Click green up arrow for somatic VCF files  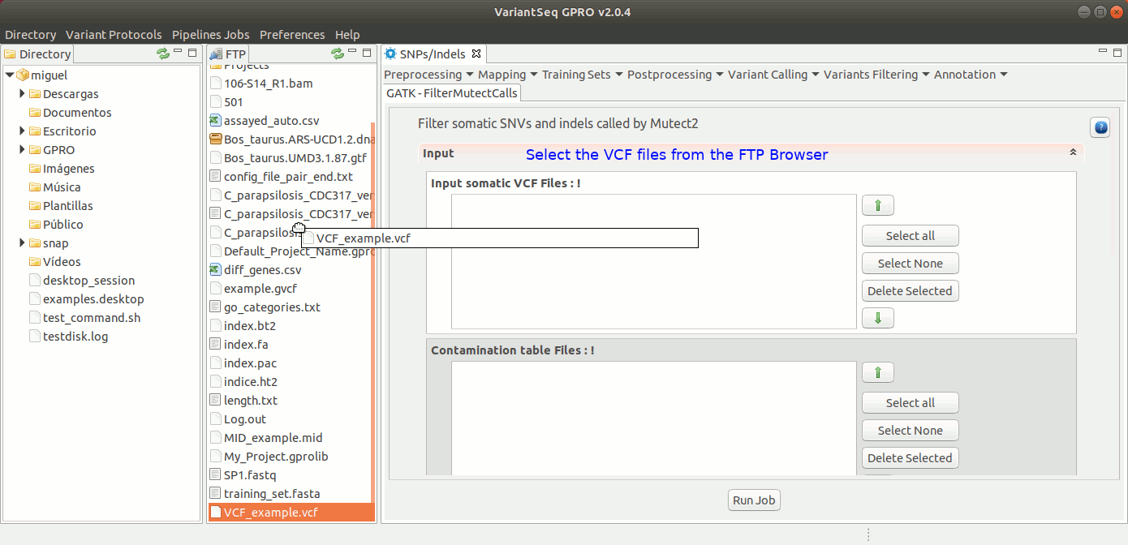[877, 206]
